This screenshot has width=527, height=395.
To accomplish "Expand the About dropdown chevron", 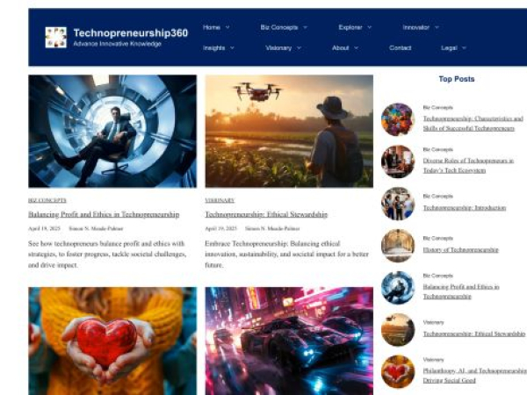I will pos(357,47).
